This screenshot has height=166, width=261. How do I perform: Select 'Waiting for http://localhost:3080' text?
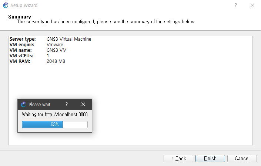55,114
